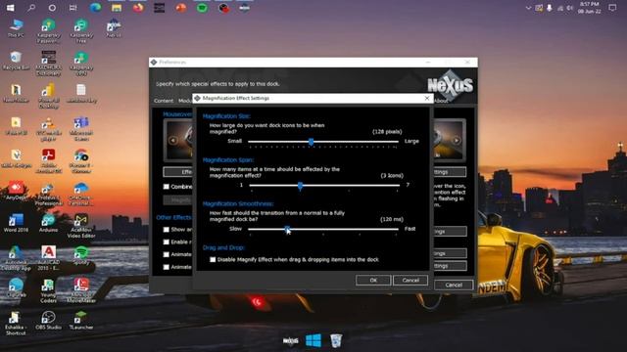
Task: Click the Windows logo in the dock
Action: 313,340
